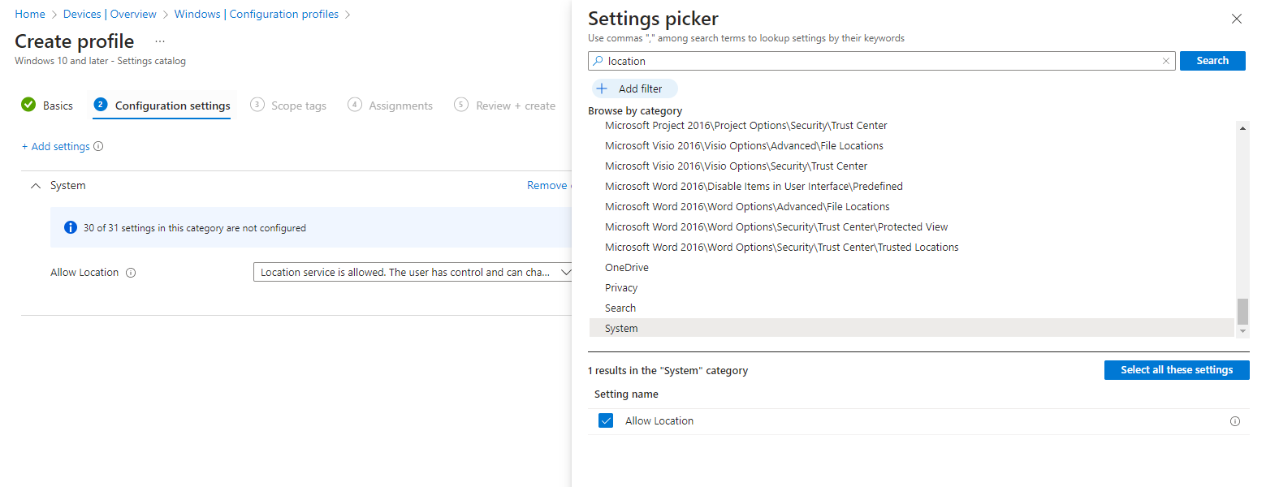Viewport: 1266px width, 487px height.
Task: Click Select all these settings button
Action: (1176, 370)
